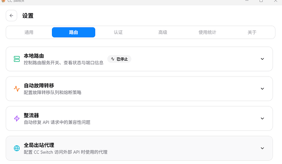The width and height of the screenshot is (282, 164).
Task: Expand the 全局出站代理 section chevron
Action: pos(262,148)
